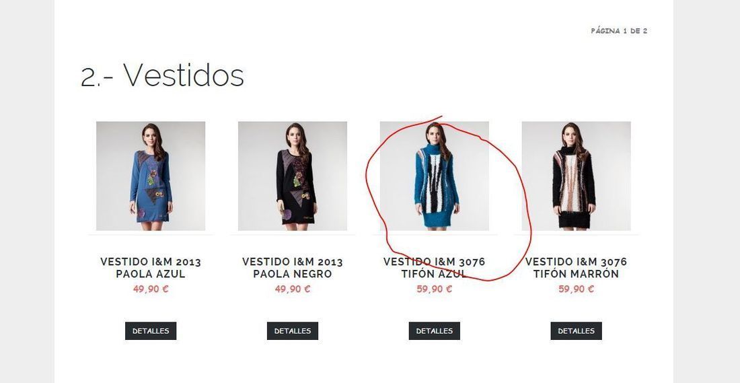Click the 49,90 € price of Paola Azul
This screenshot has width=740, height=383.
tap(151, 289)
